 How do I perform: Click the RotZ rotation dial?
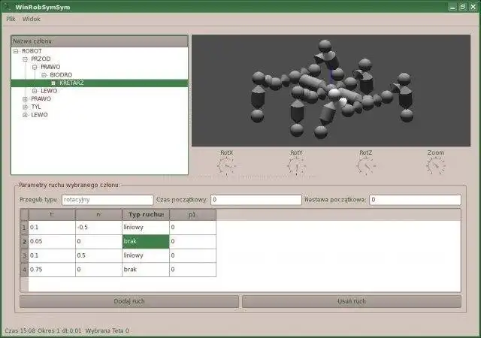[x=366, y=166]
